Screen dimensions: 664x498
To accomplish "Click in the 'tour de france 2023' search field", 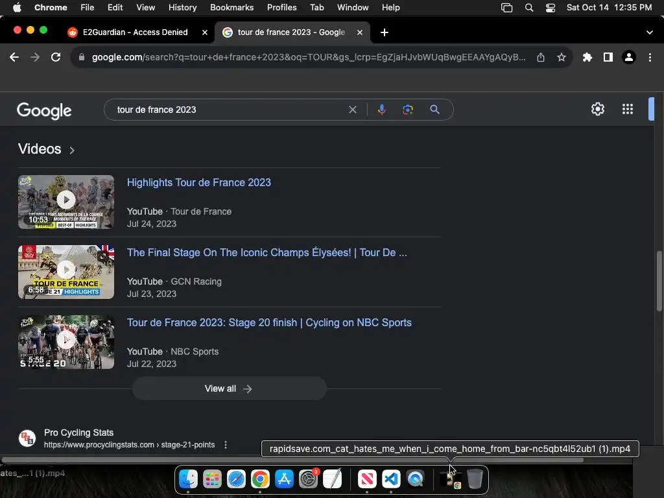I will (x=229, y=110).
